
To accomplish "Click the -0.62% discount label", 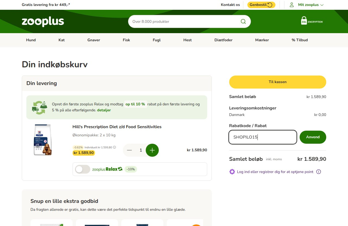I will click(78, 147).
